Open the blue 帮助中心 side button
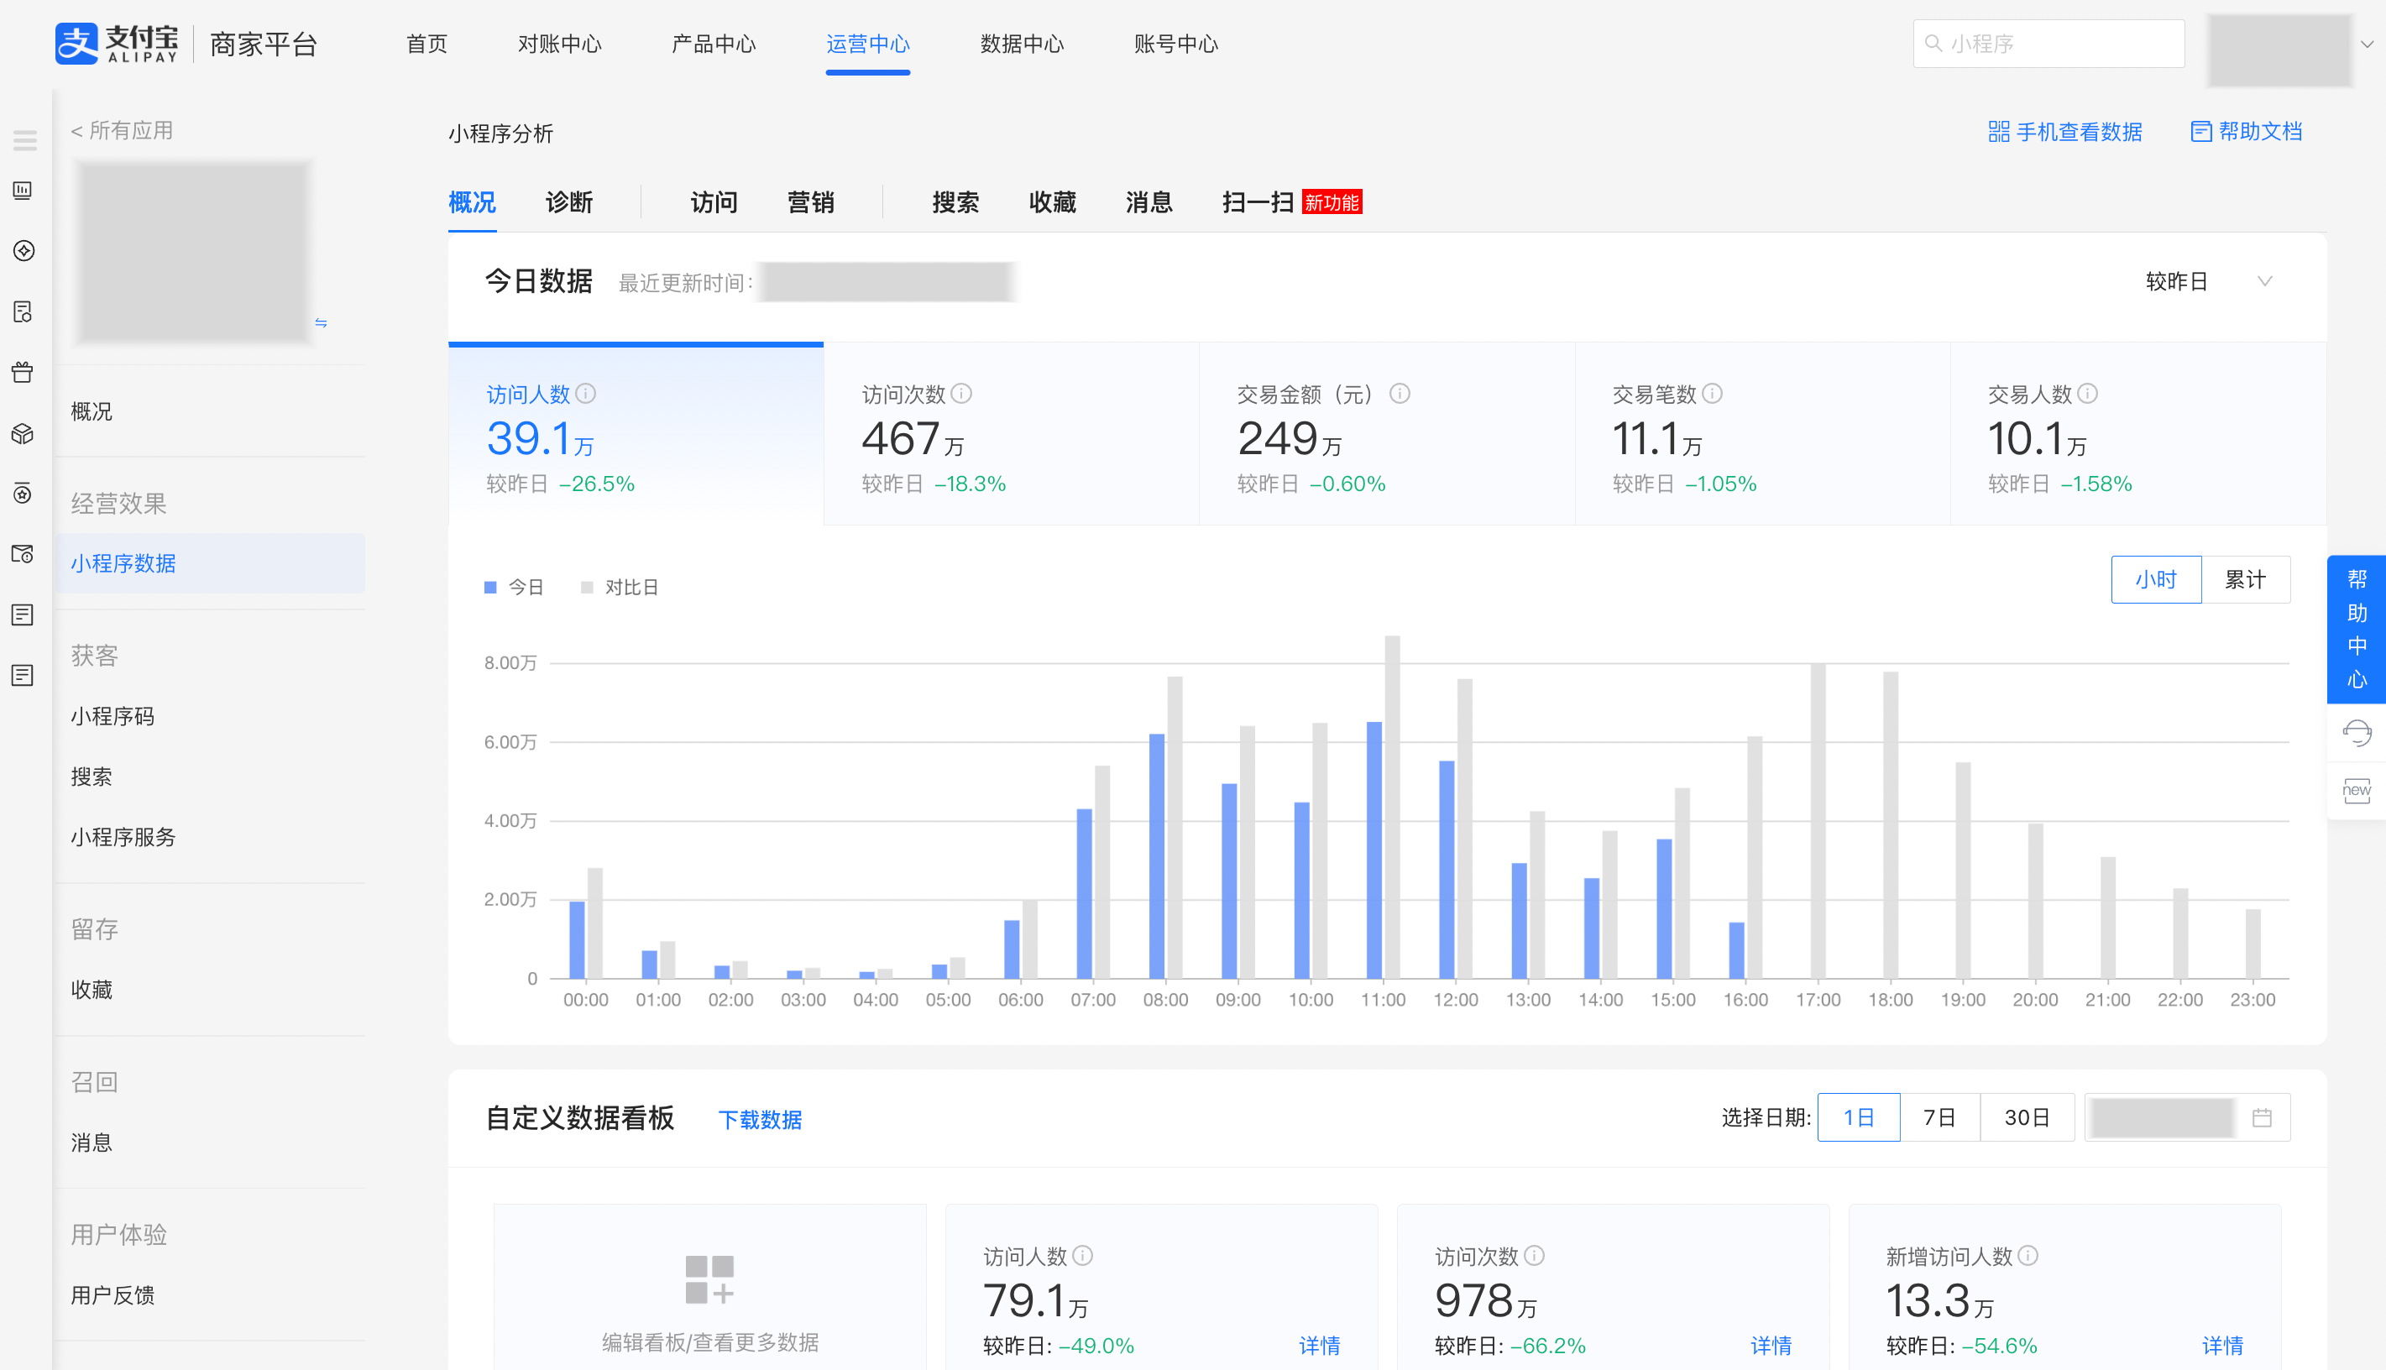The image size is (2386, 1370). (x=2357, y=630)
